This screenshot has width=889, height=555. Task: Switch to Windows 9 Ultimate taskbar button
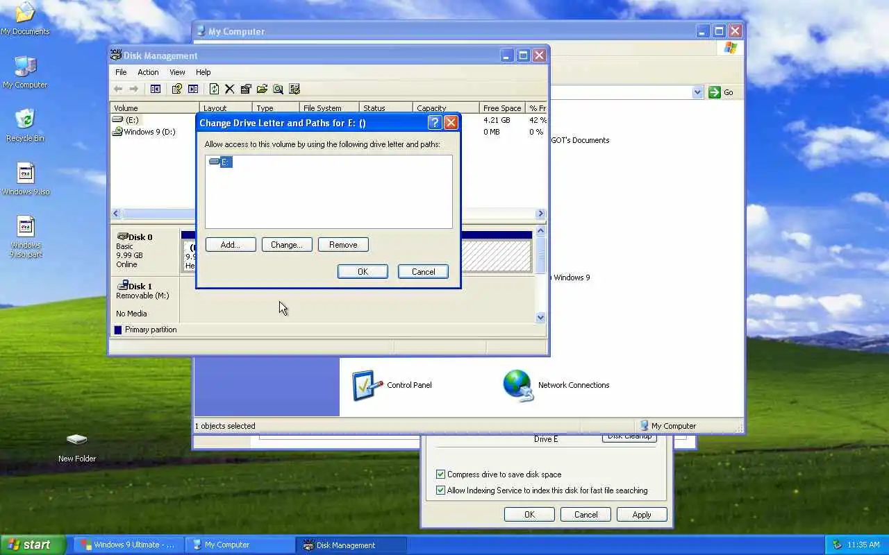(128, 545)
